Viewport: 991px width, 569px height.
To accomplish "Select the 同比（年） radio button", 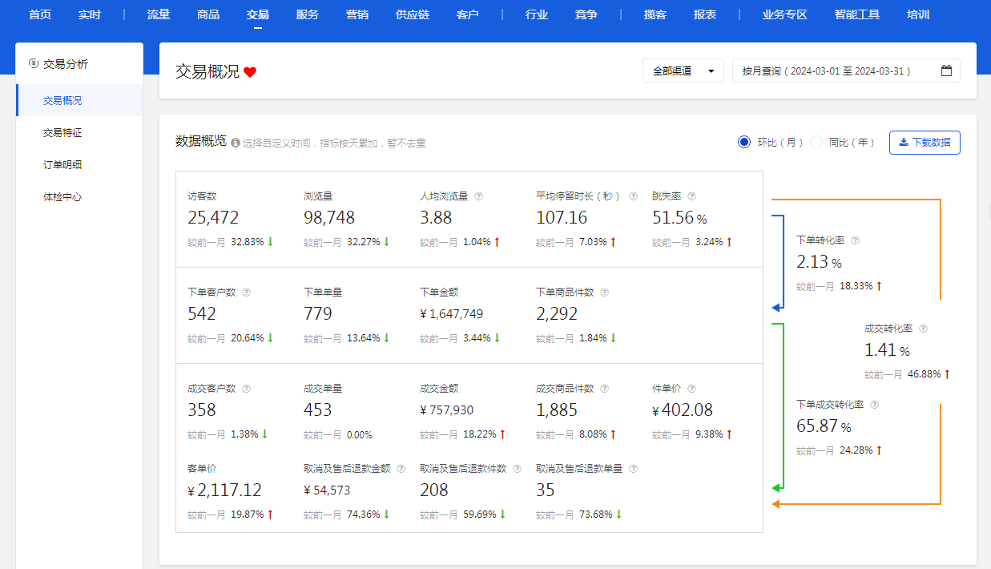I will (x=816, y=142).
